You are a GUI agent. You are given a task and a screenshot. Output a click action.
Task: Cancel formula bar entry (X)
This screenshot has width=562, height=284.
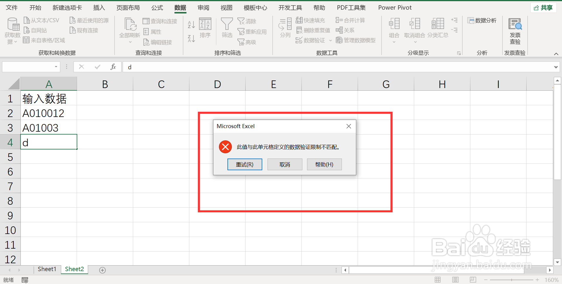[82, 67]
